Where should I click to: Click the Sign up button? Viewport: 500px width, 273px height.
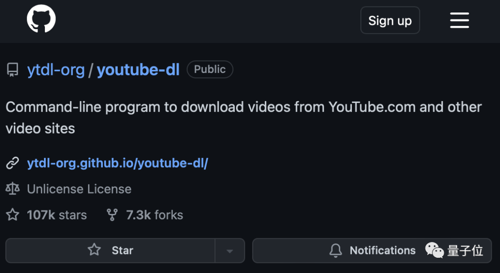point(390,20)
